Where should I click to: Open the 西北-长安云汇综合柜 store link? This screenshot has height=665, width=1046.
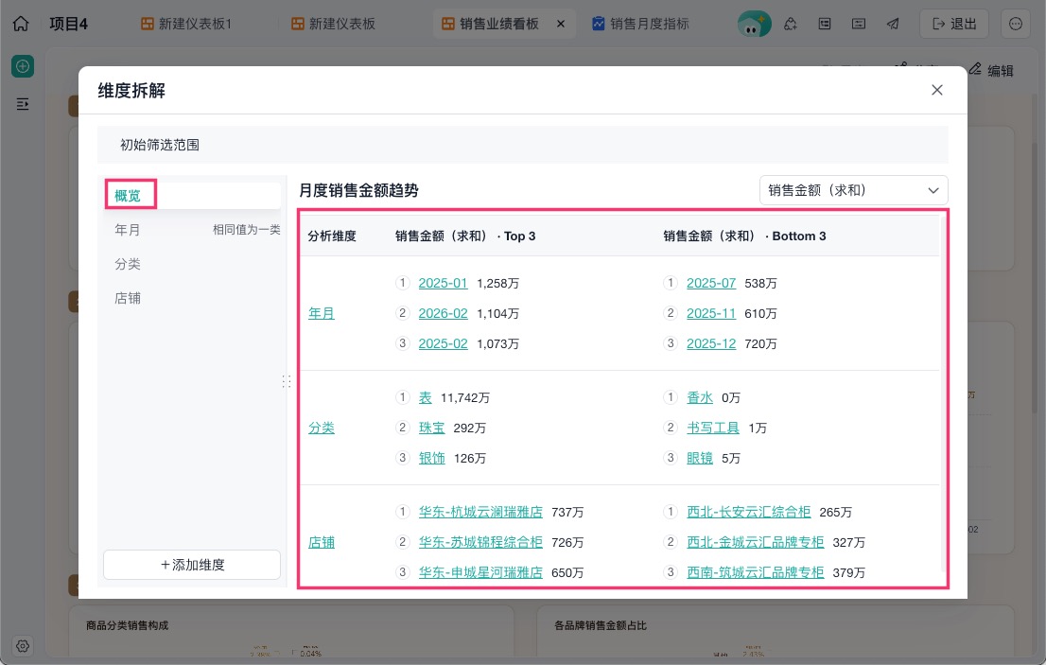coord(748,513)
